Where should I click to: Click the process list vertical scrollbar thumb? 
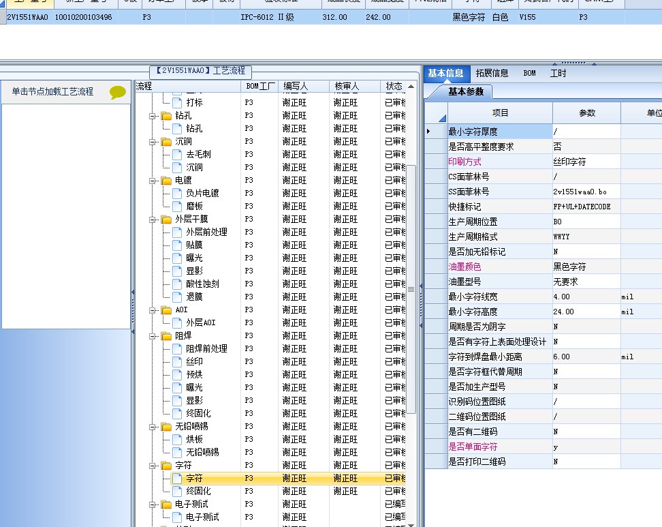(x=411, y=290)
